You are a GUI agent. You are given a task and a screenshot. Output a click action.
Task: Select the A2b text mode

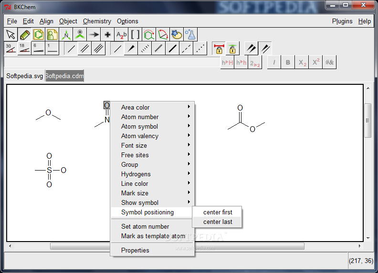coord(121,35)
